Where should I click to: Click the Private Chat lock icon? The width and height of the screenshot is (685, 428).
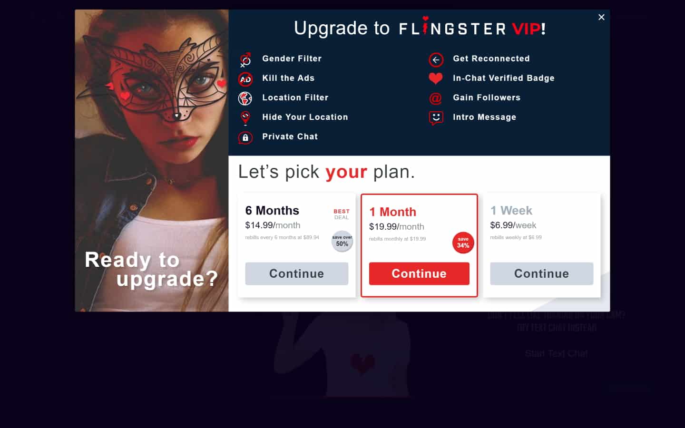click(245, 137)
